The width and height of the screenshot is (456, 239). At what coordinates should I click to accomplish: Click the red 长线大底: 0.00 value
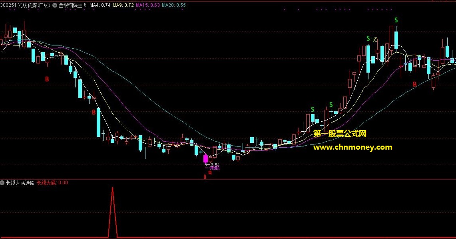52,183
